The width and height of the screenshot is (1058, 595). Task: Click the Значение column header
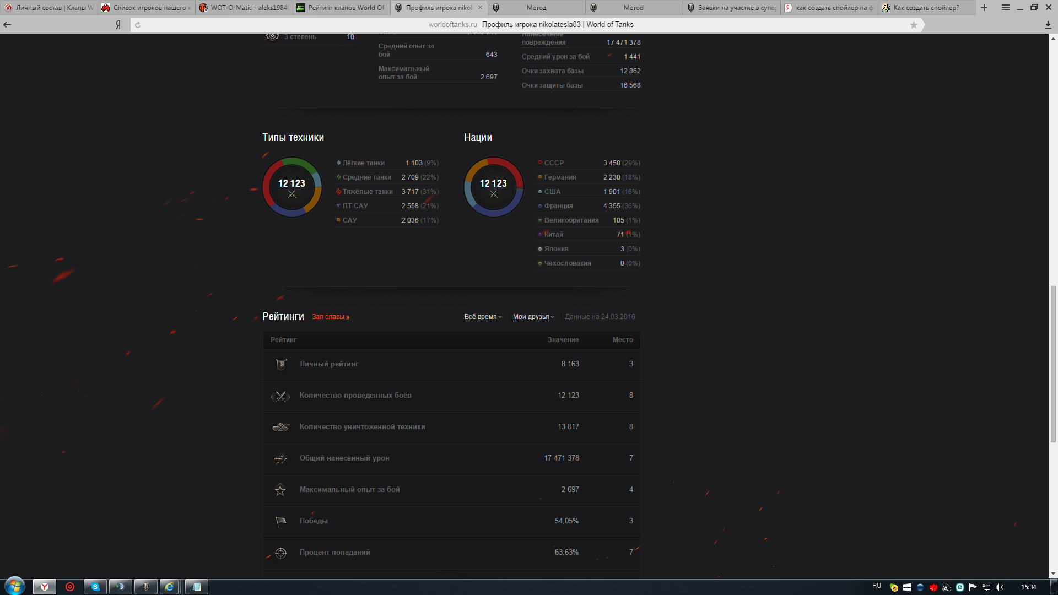(x=563, y=340)
